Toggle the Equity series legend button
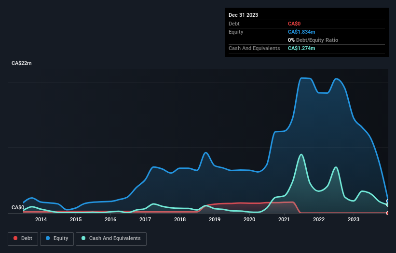Viewport: 396px width, 253px height. 57,239
